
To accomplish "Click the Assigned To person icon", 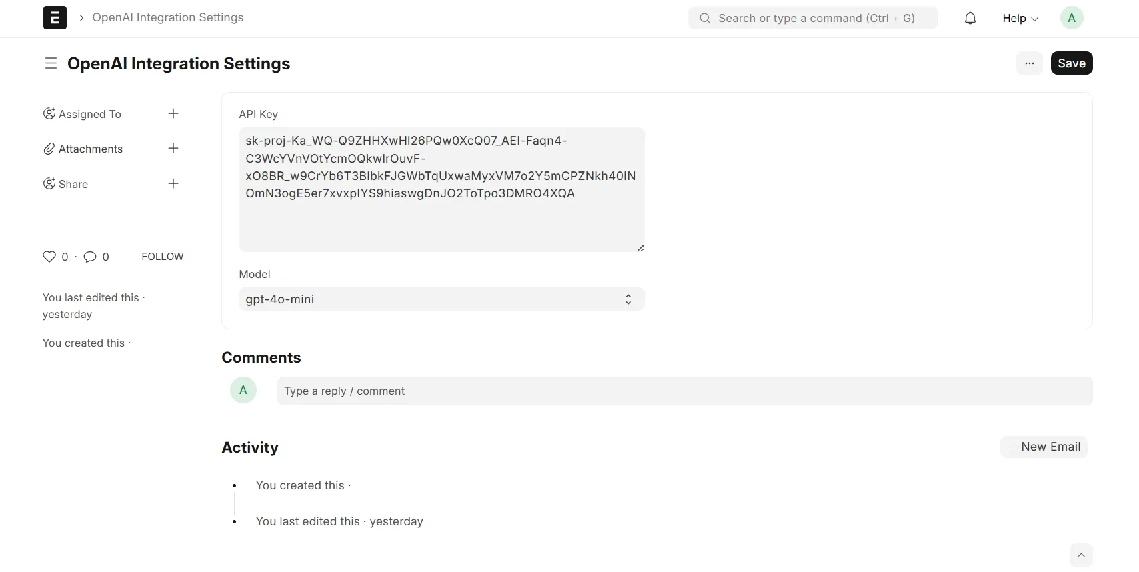I will click(x=49, y=113).
